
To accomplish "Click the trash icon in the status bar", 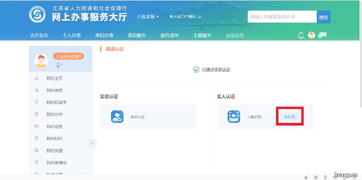I will click(x=325, y=178).
